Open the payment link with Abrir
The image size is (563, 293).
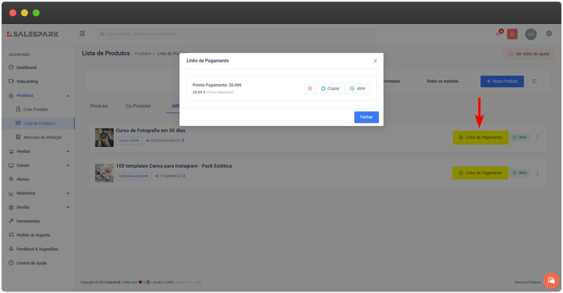[x=358, y=89]
